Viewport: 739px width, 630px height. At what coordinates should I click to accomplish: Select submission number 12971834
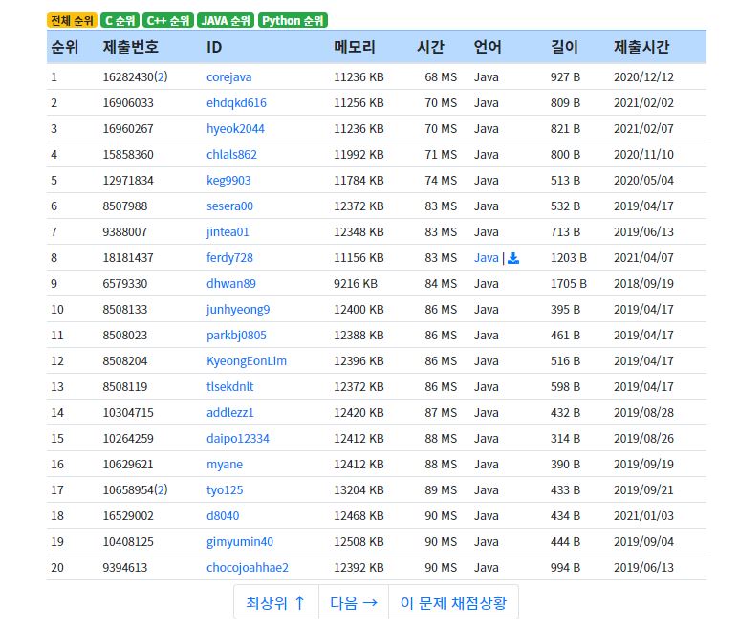click(x=128, y=181)
